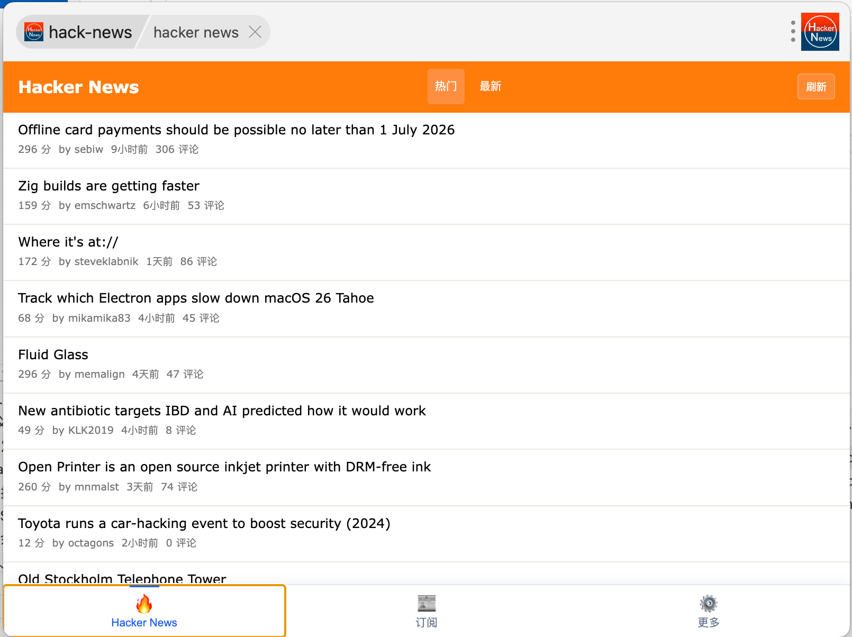Image resolution: width=852 pixels, height=637 pixels.
Task: Click the 172 分 score
Action: pos(35,262)
